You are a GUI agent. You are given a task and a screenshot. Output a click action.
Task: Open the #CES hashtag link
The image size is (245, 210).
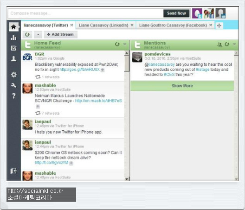(x=169, y=75)
